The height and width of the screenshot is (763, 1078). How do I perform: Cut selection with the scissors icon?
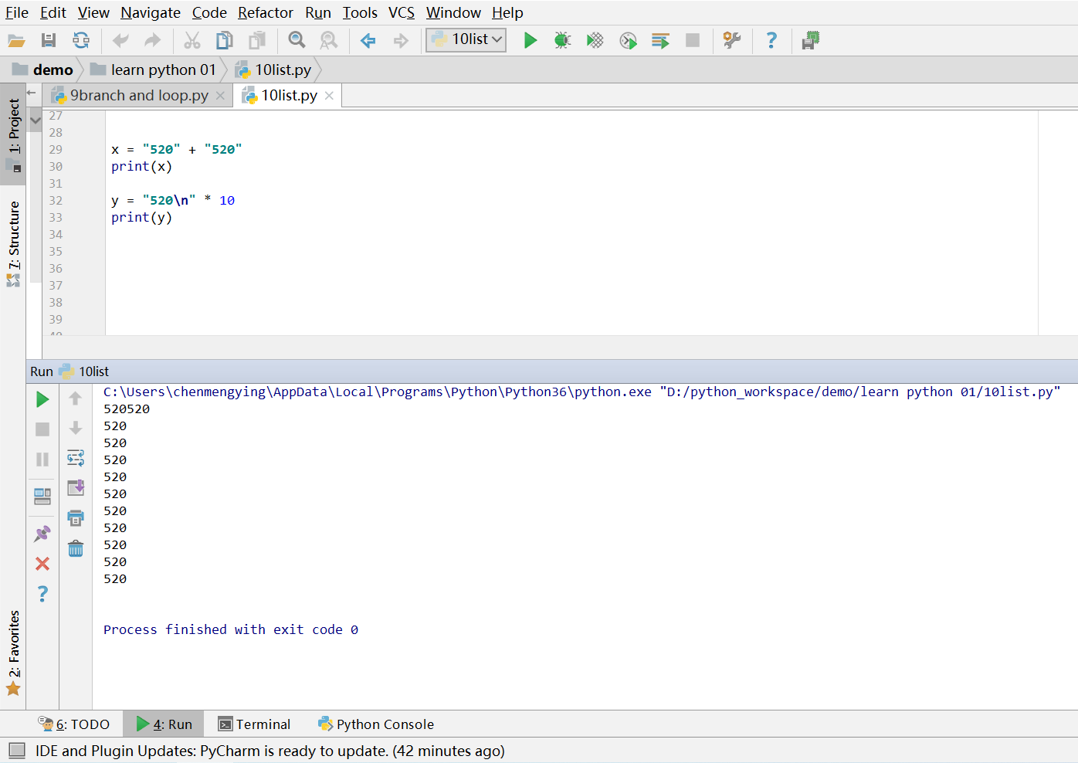[x=192, y=40]
